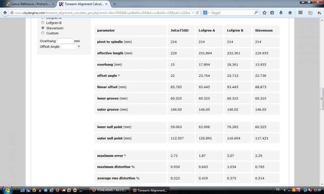
Task: Go to the home page icon
Action: tap(290, 13)
